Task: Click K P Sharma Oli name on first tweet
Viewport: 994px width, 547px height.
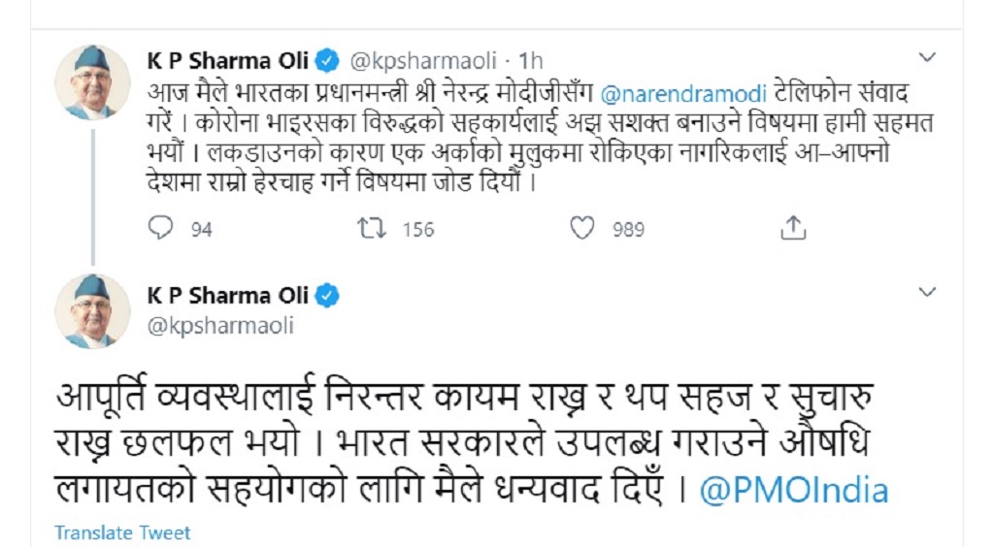Action: pyautogui.click(x=227, y=61)
